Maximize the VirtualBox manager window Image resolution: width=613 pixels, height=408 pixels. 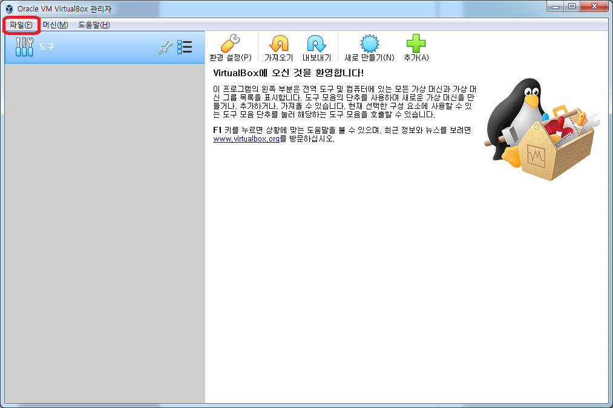tap(572, 6)
